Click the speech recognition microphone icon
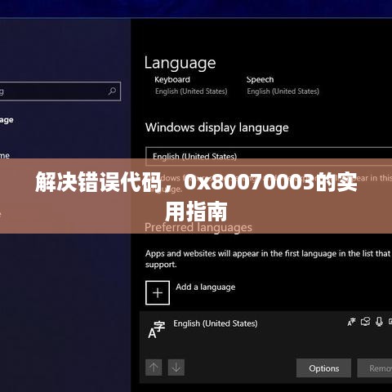392x392 pixels. tap(379, 322)
